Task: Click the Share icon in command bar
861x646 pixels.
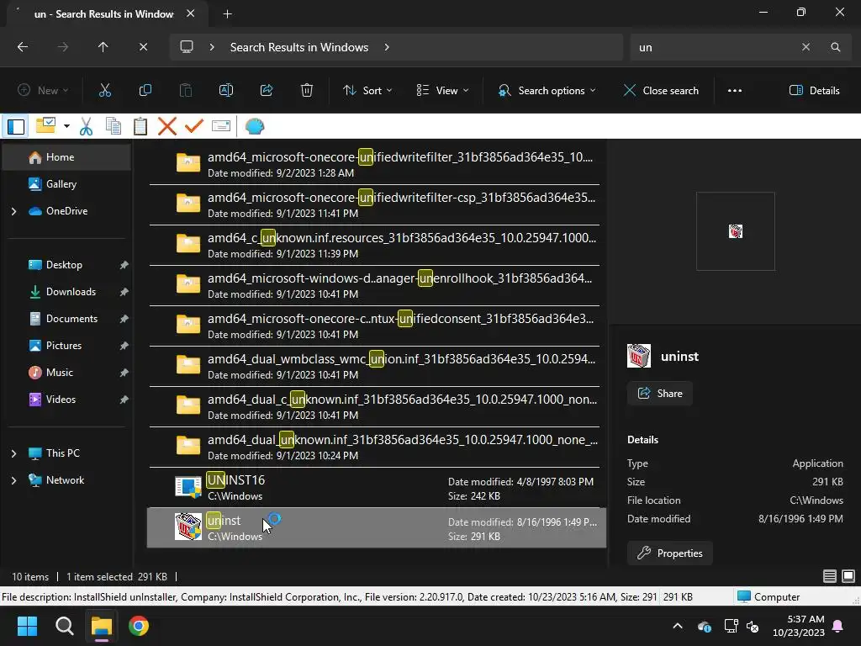Action: coord(267,91)
